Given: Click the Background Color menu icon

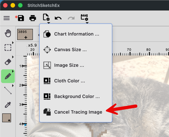Looking at the screenshot, I should coord(47,96).
